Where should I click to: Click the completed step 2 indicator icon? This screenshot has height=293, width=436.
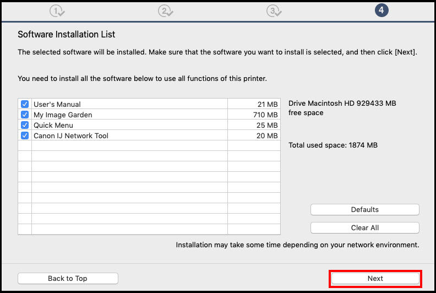point(166,11)
